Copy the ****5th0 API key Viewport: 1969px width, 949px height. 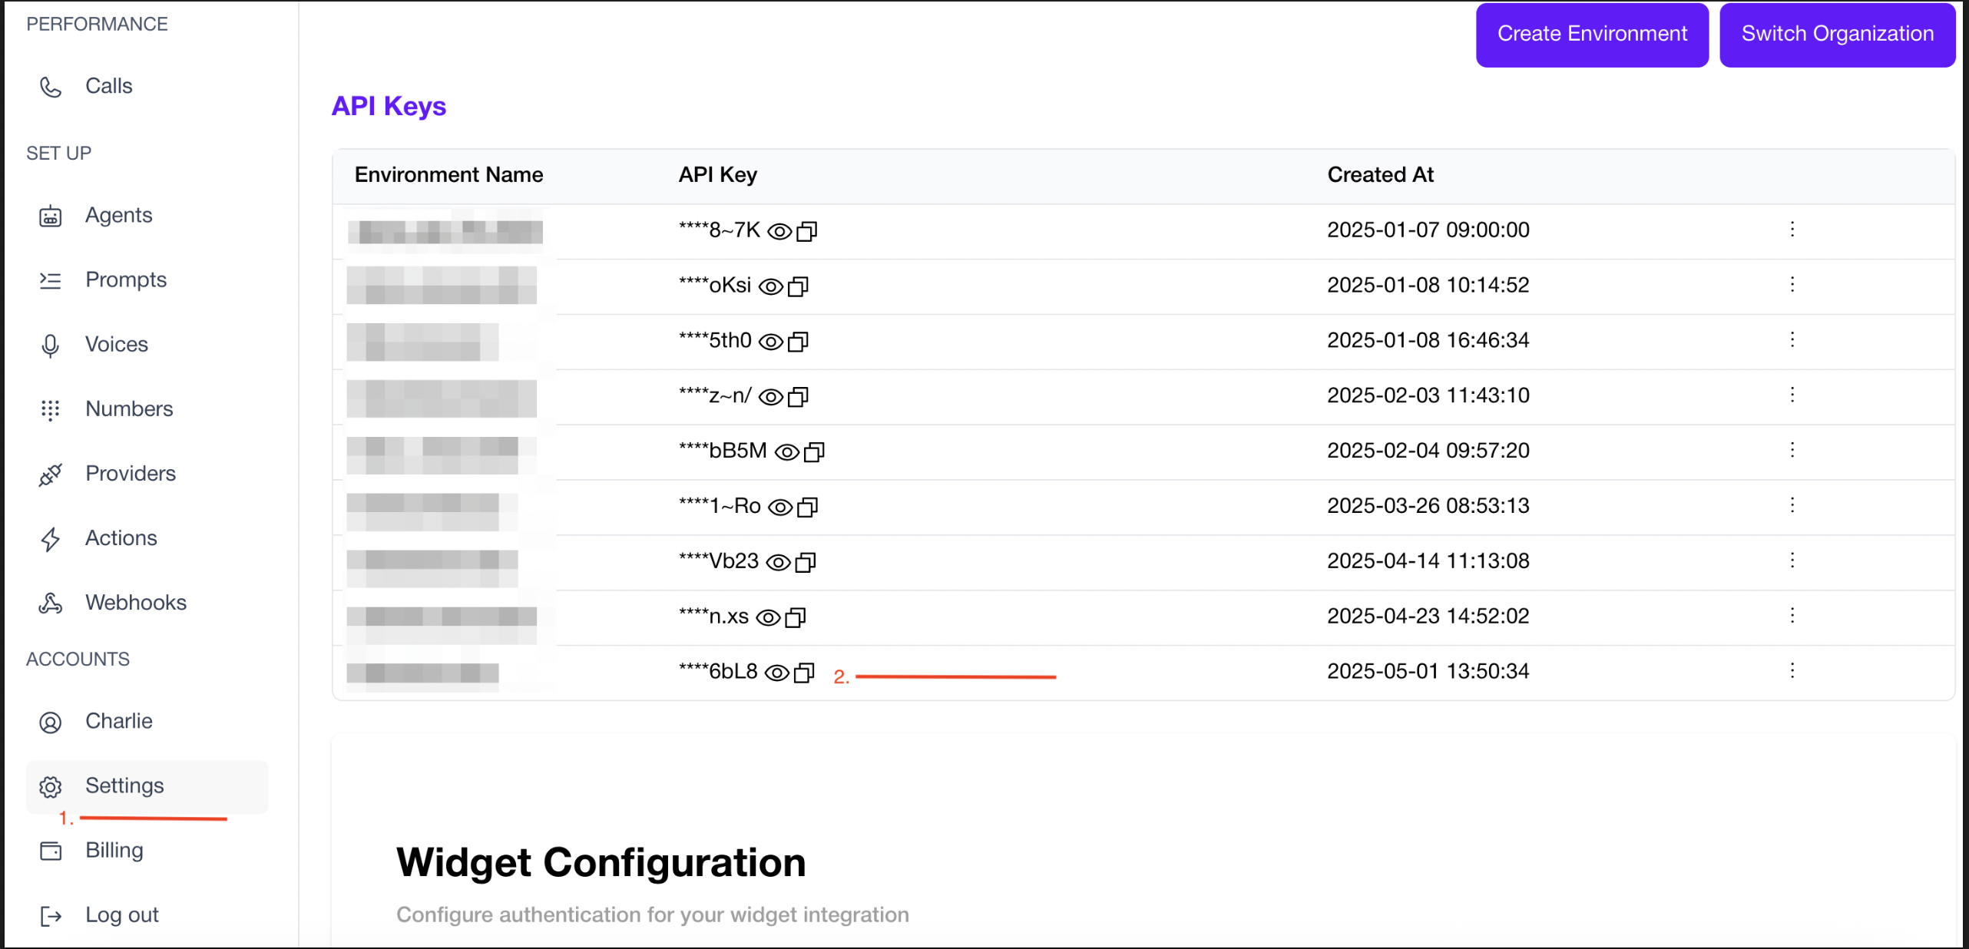coord(799,342)
